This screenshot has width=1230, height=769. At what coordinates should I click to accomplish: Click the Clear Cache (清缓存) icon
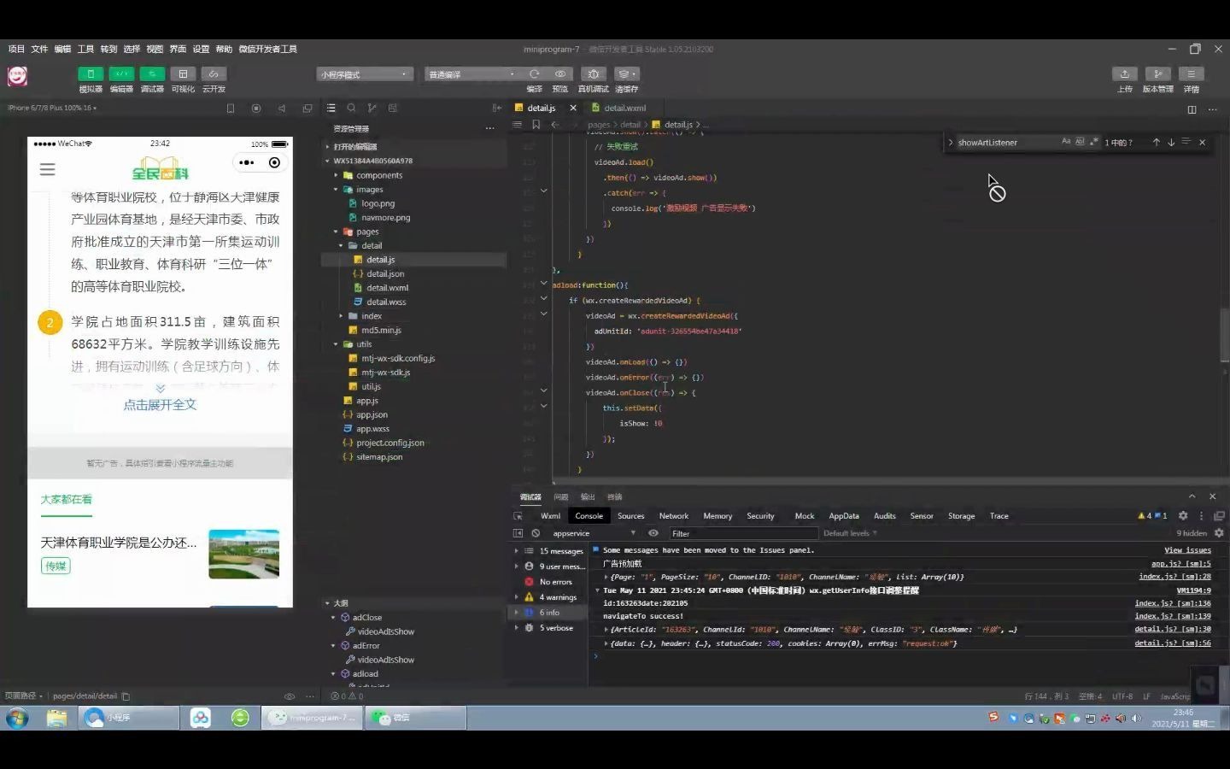coord(626,74)
